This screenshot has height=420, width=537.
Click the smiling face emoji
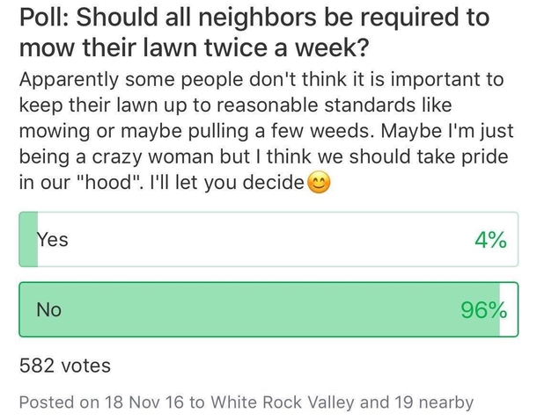pyautogui.click(x=320, y=183)
